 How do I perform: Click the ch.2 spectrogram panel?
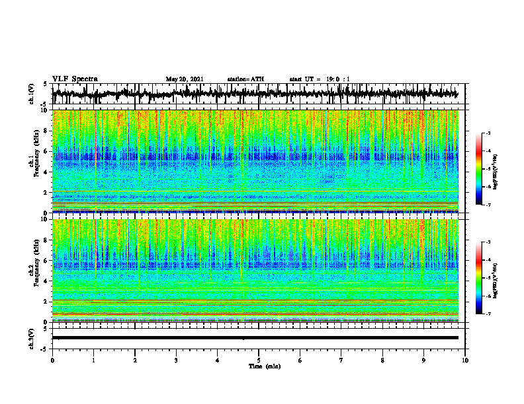click(255, 271)
